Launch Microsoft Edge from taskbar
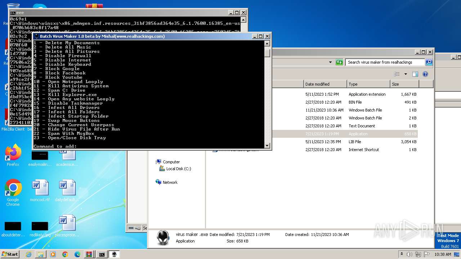The width and height of the screenshot is (461, 259). [x=77, y=254]
